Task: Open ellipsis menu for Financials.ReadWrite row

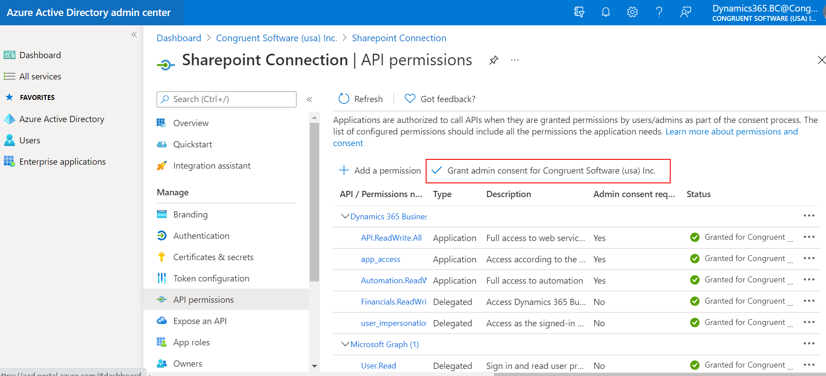Action: tap(809, 301)
